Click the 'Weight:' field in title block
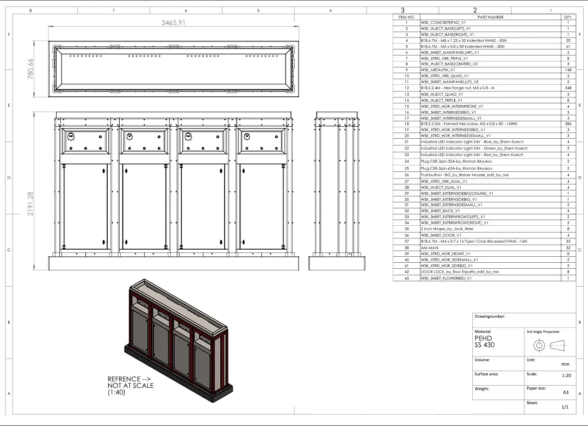The image size is (588, 426). coord(498,393)
